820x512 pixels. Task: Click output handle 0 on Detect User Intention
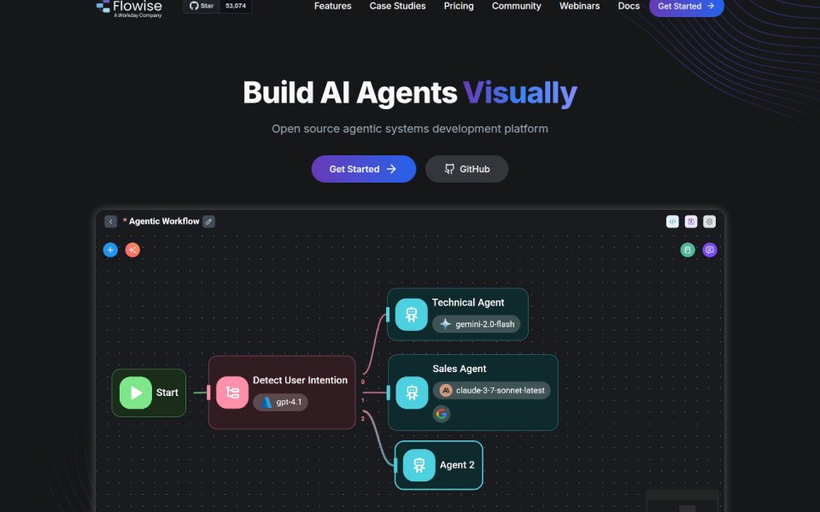pyautogui.click(x=363, y=382)
